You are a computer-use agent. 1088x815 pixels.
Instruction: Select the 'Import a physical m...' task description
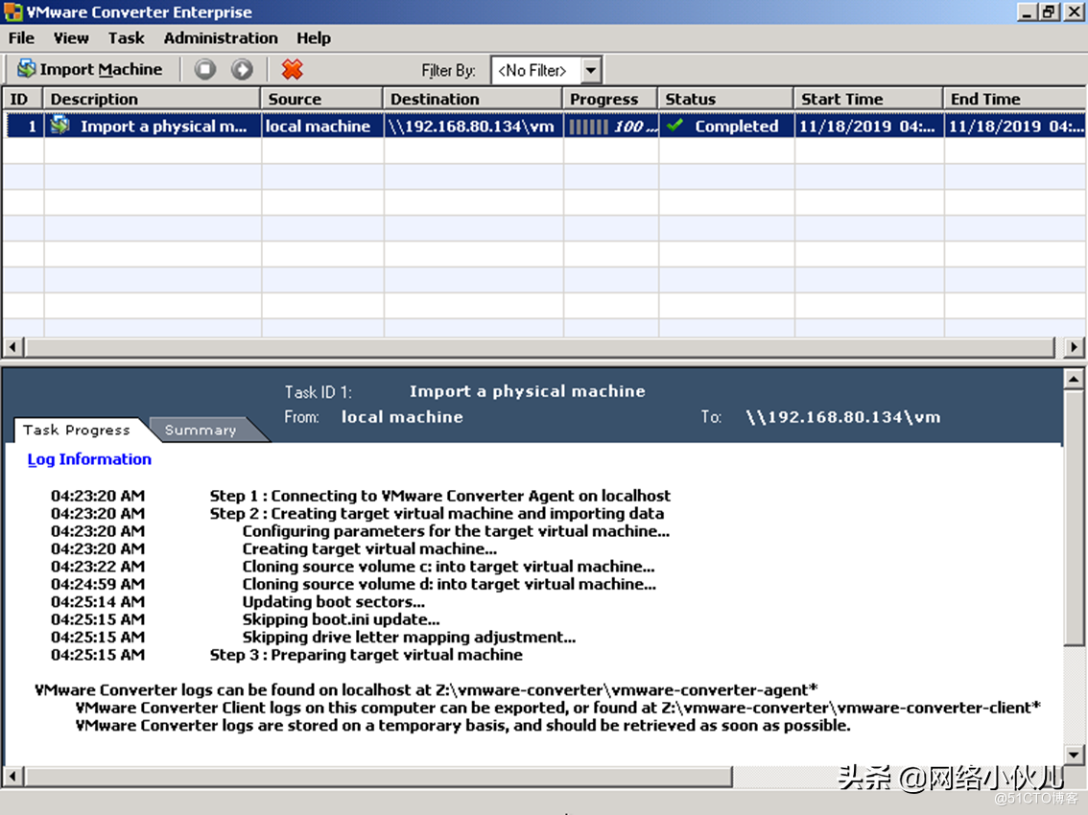coord(164,127)
